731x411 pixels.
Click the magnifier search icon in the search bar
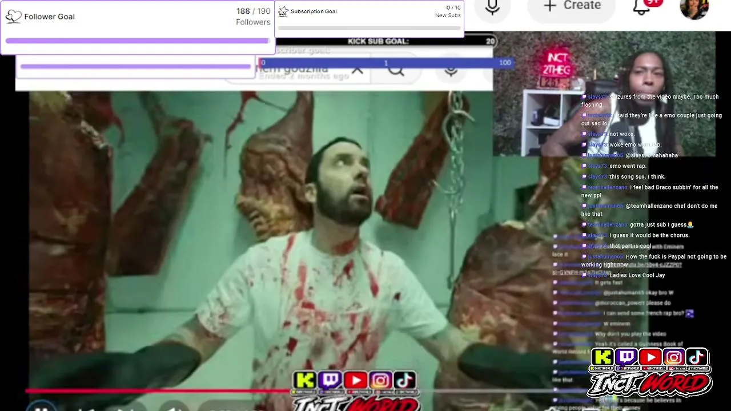(396, 70)
